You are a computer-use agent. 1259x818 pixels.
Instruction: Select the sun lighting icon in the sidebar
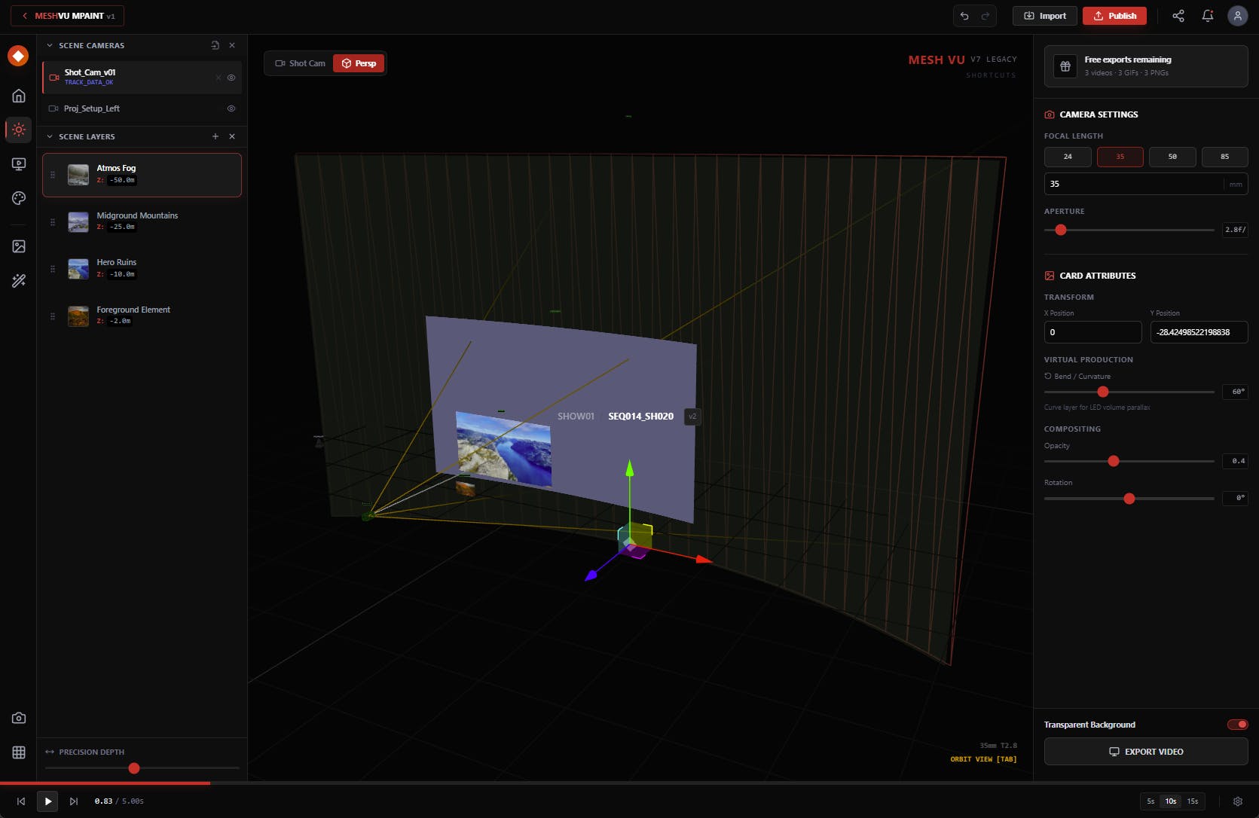pos(19,130)
